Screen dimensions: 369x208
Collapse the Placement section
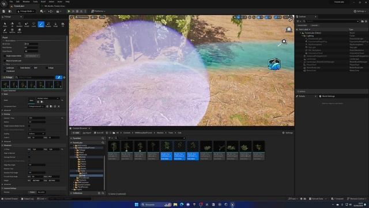point(2,145)
